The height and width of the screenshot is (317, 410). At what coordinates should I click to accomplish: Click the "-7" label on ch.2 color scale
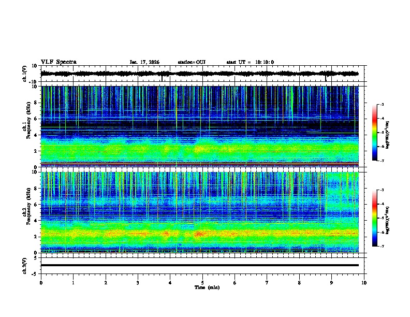click(382, 246)
